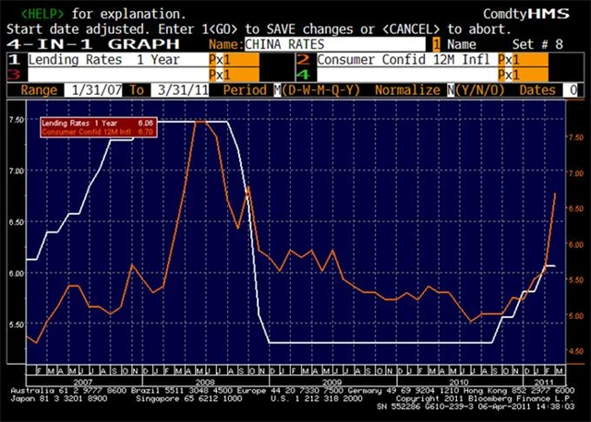This screenshot has height=422, width=591.
Task: Edit the range start date 1/31/07
Action: (93, 90)
